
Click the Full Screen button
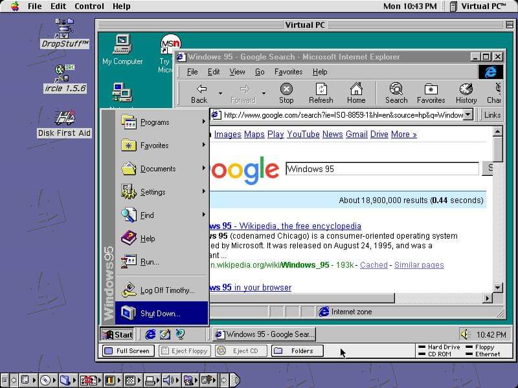coord(128,350)
